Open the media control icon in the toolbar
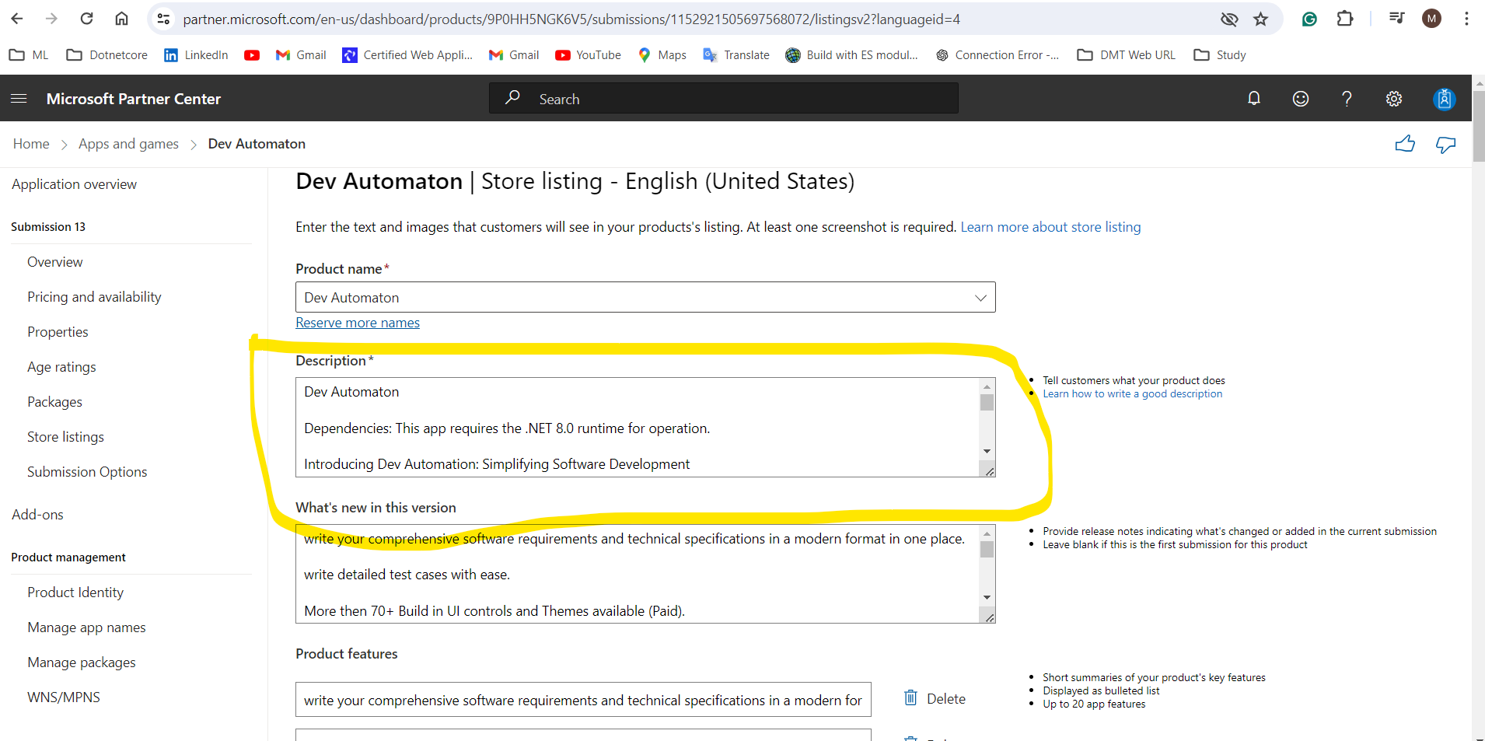1485x741 pixels. pyautogui.click(x=1396, y=19)
